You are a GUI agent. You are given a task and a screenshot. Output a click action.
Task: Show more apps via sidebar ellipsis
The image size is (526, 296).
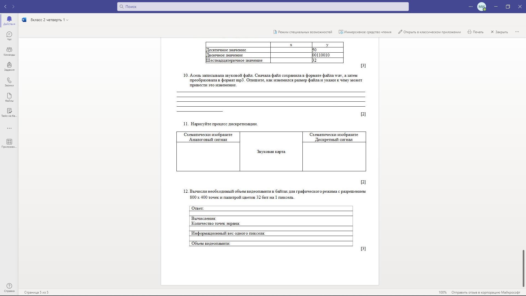pyautogui.click(x=9, y=128)
